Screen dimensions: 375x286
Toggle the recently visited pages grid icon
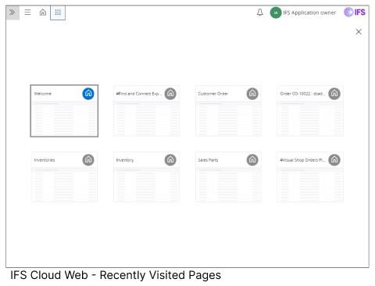tap(58, 13)
